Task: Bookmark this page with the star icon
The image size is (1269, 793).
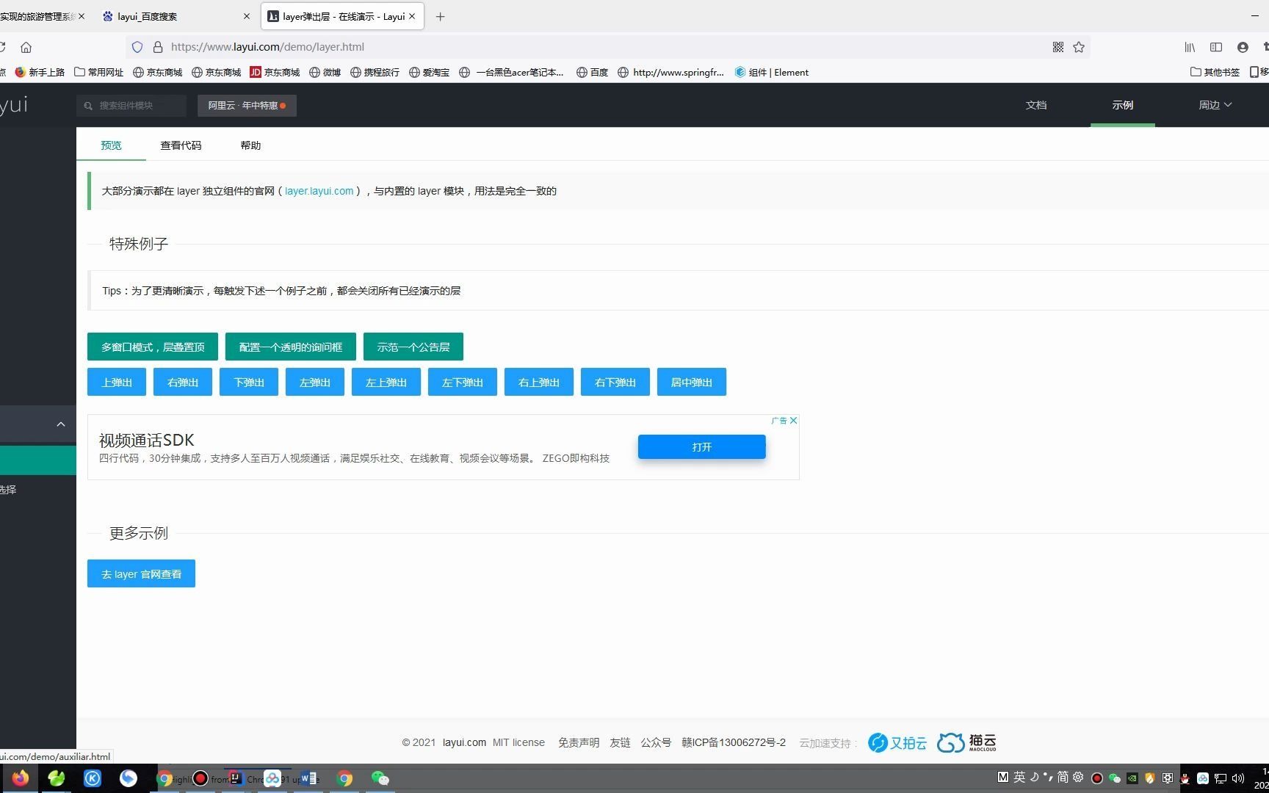Action: click(1079, 47)
